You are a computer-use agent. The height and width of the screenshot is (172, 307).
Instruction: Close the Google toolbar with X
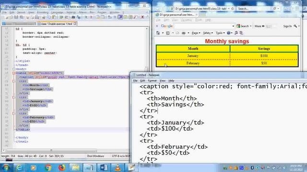pyautogui.click(x=157, y=26)
